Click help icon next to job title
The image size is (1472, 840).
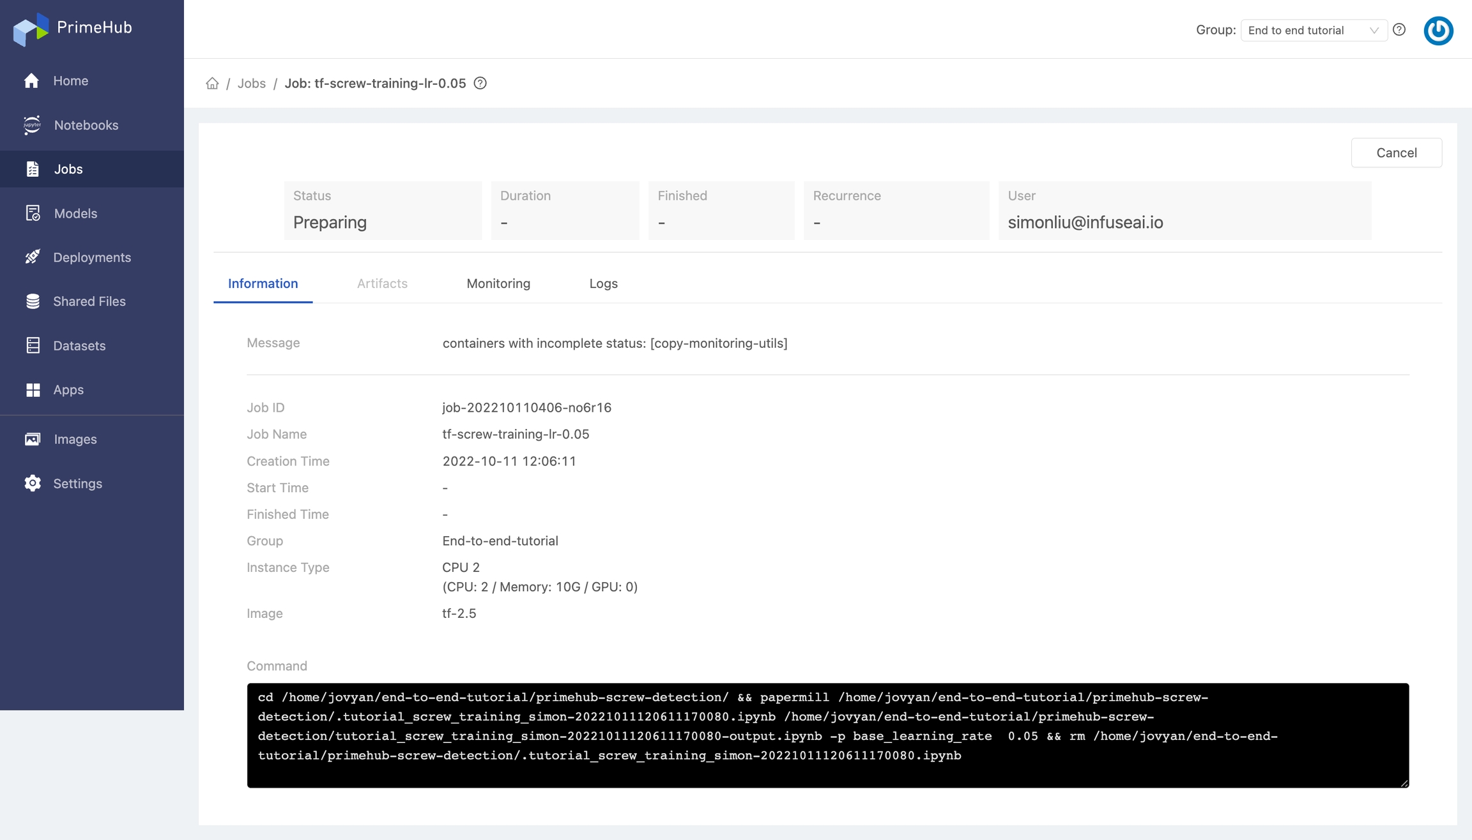[480, 84]
